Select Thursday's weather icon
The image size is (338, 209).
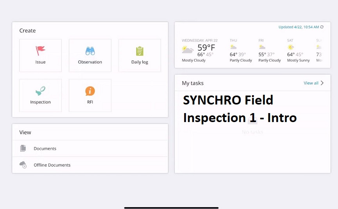pos(233,47)
